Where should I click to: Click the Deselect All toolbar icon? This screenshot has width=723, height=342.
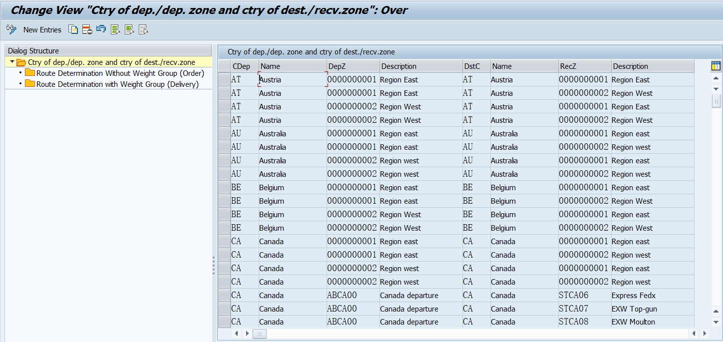(143, 29)
